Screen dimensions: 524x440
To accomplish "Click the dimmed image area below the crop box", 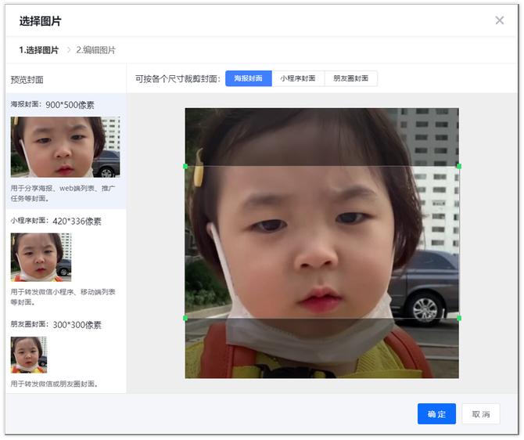I will point(321,349).
